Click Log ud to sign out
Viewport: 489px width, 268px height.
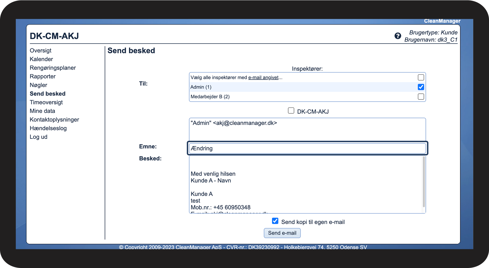pyautogui.click(x=38, y=137)
